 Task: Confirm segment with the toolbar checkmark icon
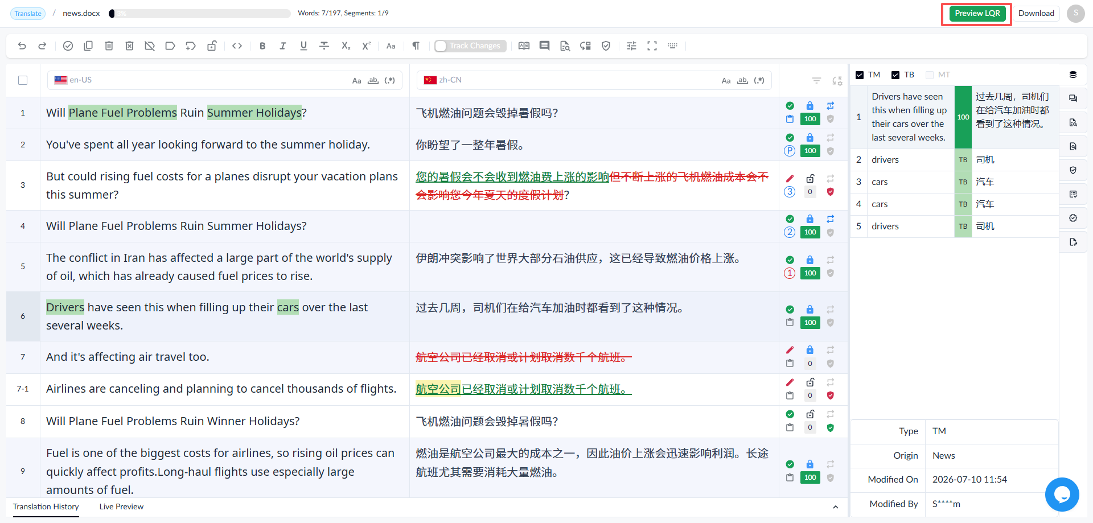(68, 46)
